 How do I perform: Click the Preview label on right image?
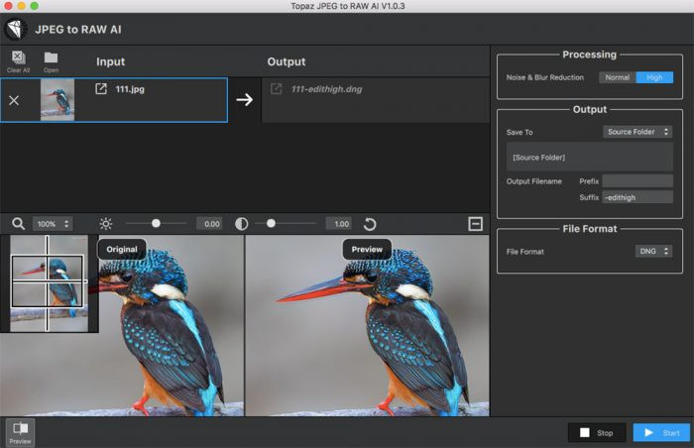367,249
